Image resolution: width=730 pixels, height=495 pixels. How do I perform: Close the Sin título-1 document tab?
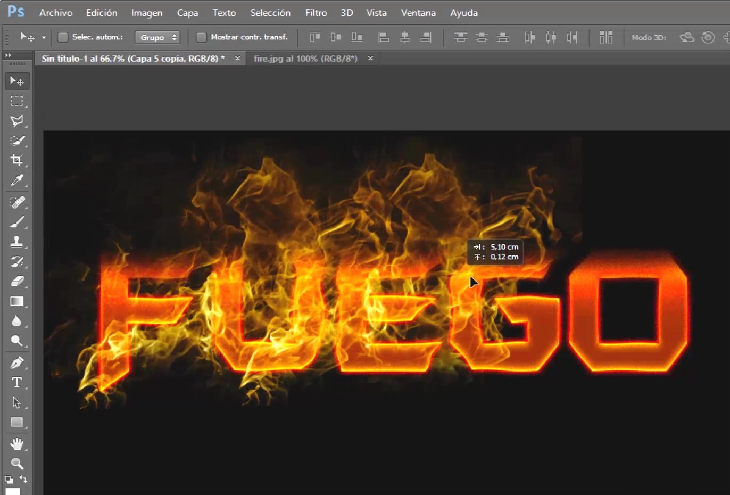[x=237, y=59]
